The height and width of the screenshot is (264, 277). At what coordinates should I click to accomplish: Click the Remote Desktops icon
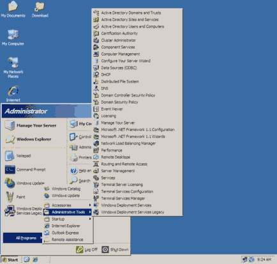96,157
